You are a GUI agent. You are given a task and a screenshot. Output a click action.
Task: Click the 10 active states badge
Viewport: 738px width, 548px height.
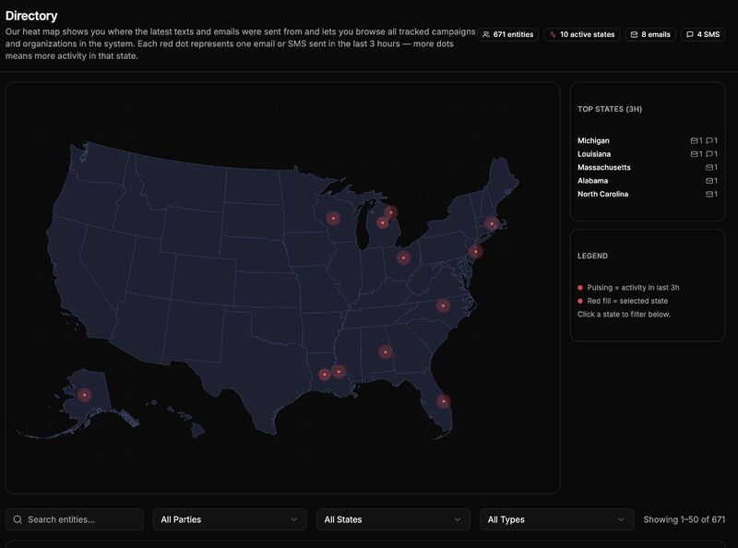[x=582, y=34]
